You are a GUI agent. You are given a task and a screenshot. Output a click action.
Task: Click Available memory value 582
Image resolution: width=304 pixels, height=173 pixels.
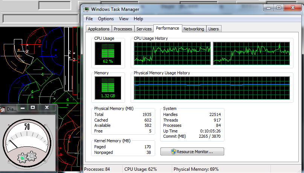(x=148, y=125)
